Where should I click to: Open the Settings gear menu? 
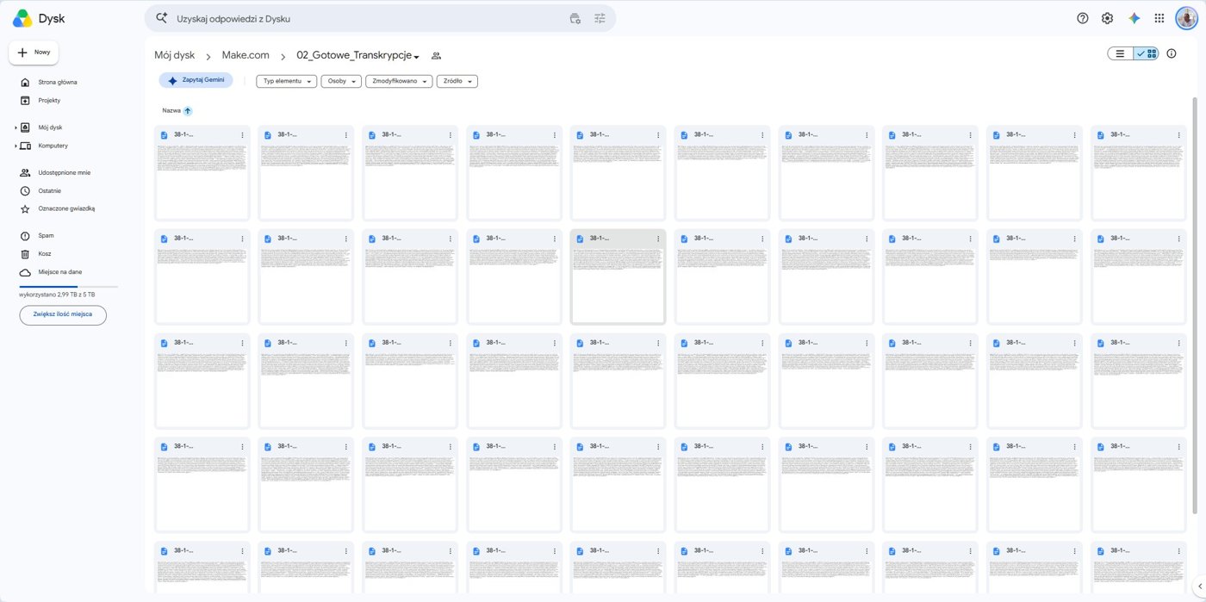(x=1108, y=18)
